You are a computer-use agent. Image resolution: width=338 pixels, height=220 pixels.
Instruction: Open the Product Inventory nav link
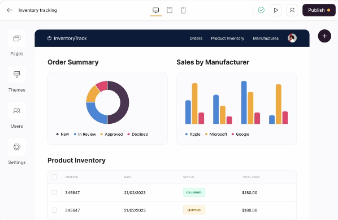(227, 38)
